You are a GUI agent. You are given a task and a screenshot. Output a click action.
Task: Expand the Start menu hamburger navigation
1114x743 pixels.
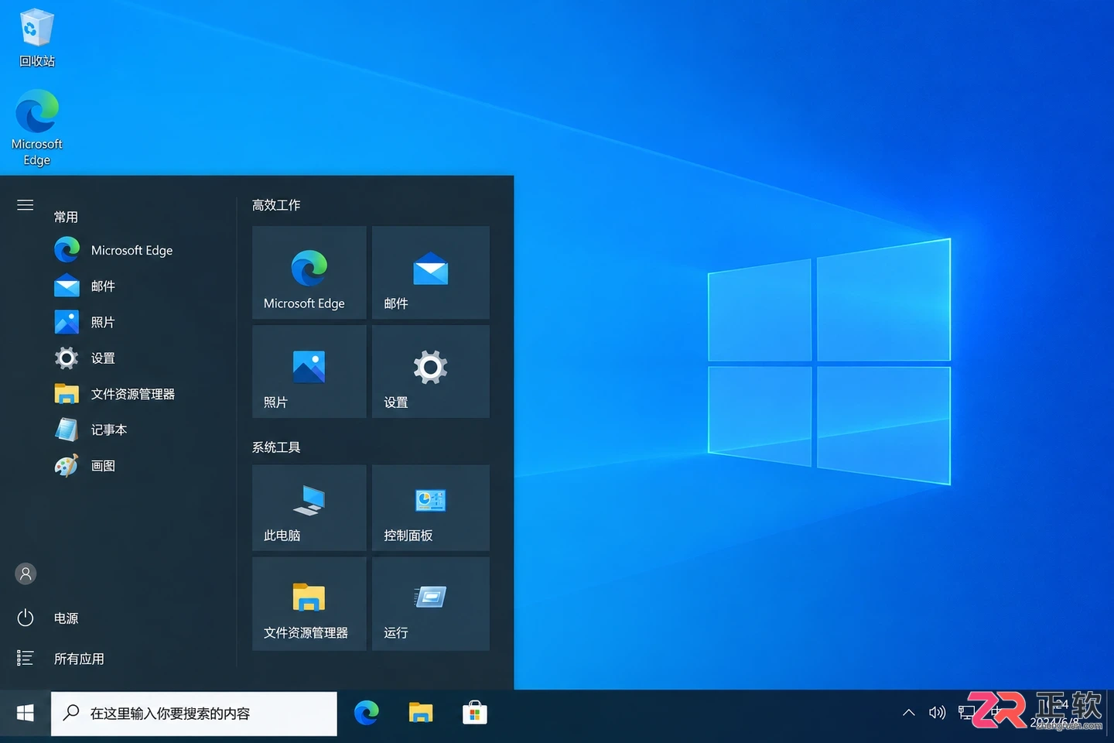coord(26,205)
